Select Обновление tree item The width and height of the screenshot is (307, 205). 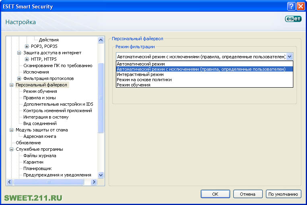pyautogui.click(x=28, y=143)
